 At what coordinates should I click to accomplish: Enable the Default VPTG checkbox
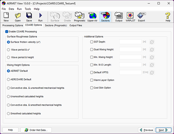click(91, 73)
